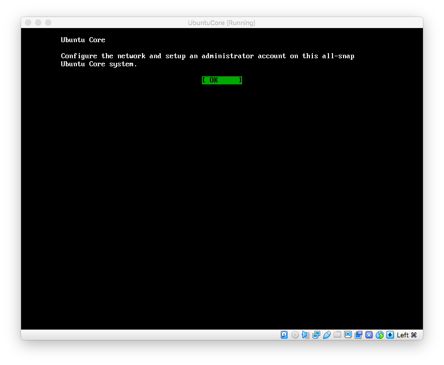Open the shared folders indicator
The width and height of the screenshot is (444, 365).
pos(337,335)
